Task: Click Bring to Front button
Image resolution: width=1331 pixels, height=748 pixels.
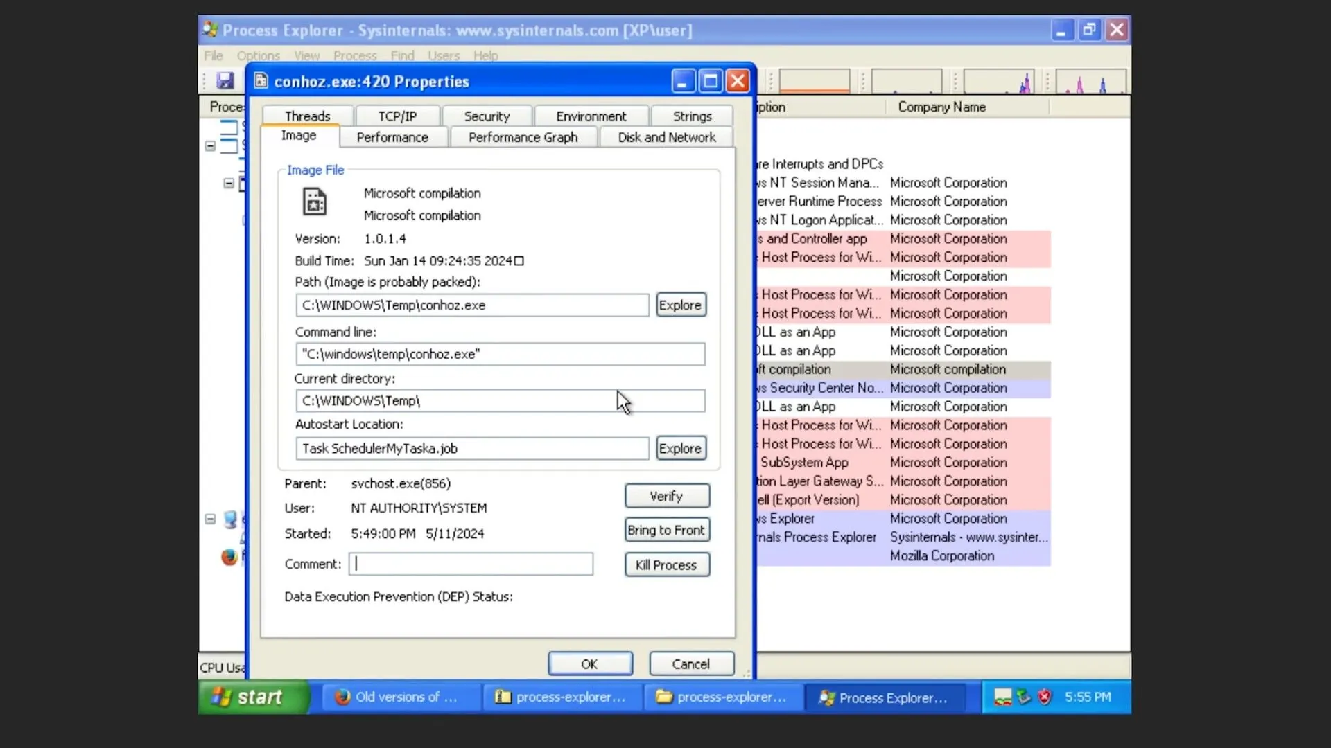Action: click(665, 530)
